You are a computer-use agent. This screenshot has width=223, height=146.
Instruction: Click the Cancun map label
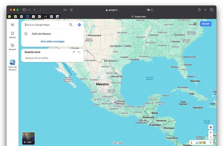[x=166, y=96]
